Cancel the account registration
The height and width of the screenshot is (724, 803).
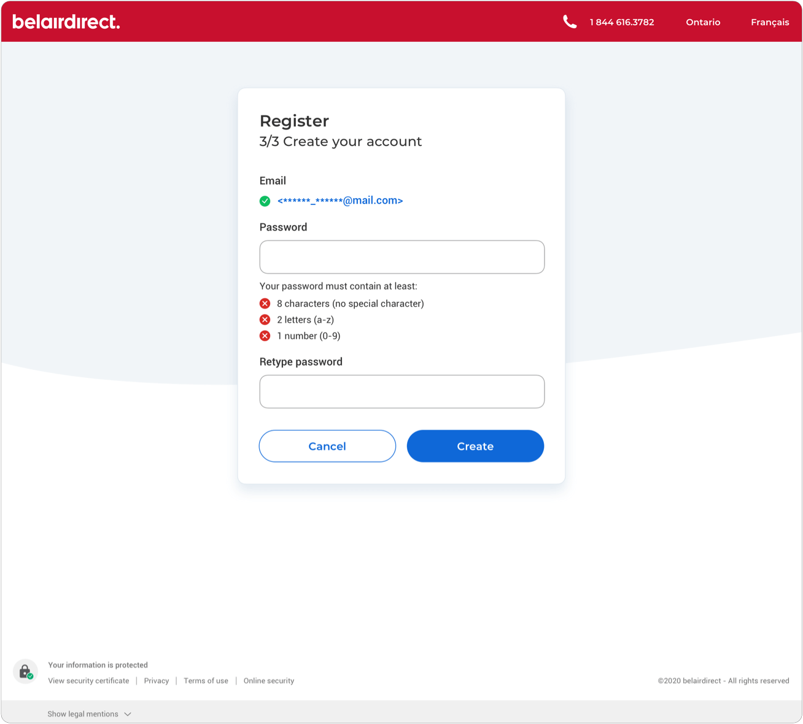(327, 446)
